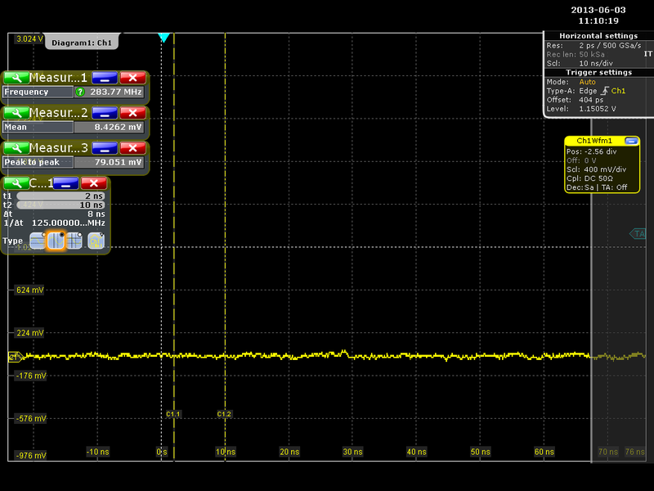
Task: Select the Diagram1: Ch1 tab
Action: tap(81, 43)
